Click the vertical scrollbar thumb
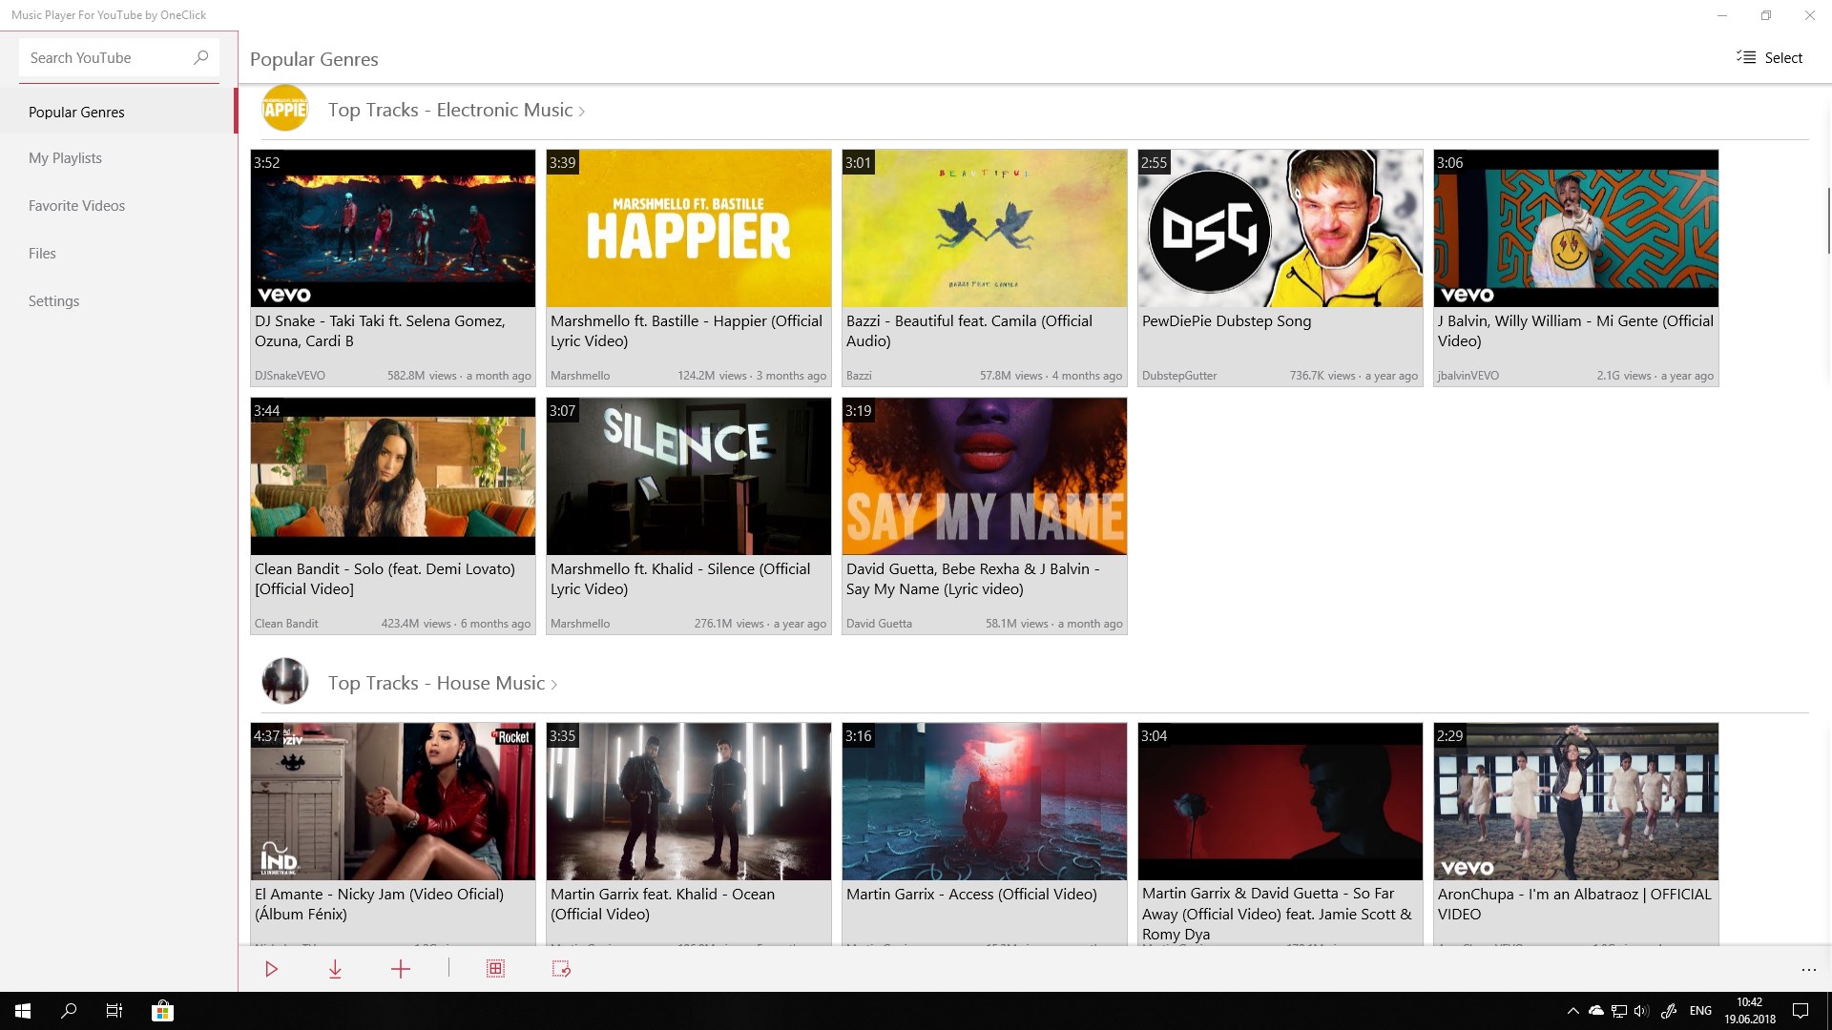 pyautogui.click(x=1828, y=219)
